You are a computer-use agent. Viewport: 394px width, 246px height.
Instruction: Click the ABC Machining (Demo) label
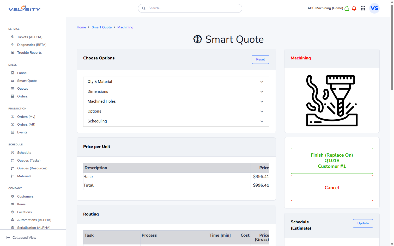pos(325,8)
